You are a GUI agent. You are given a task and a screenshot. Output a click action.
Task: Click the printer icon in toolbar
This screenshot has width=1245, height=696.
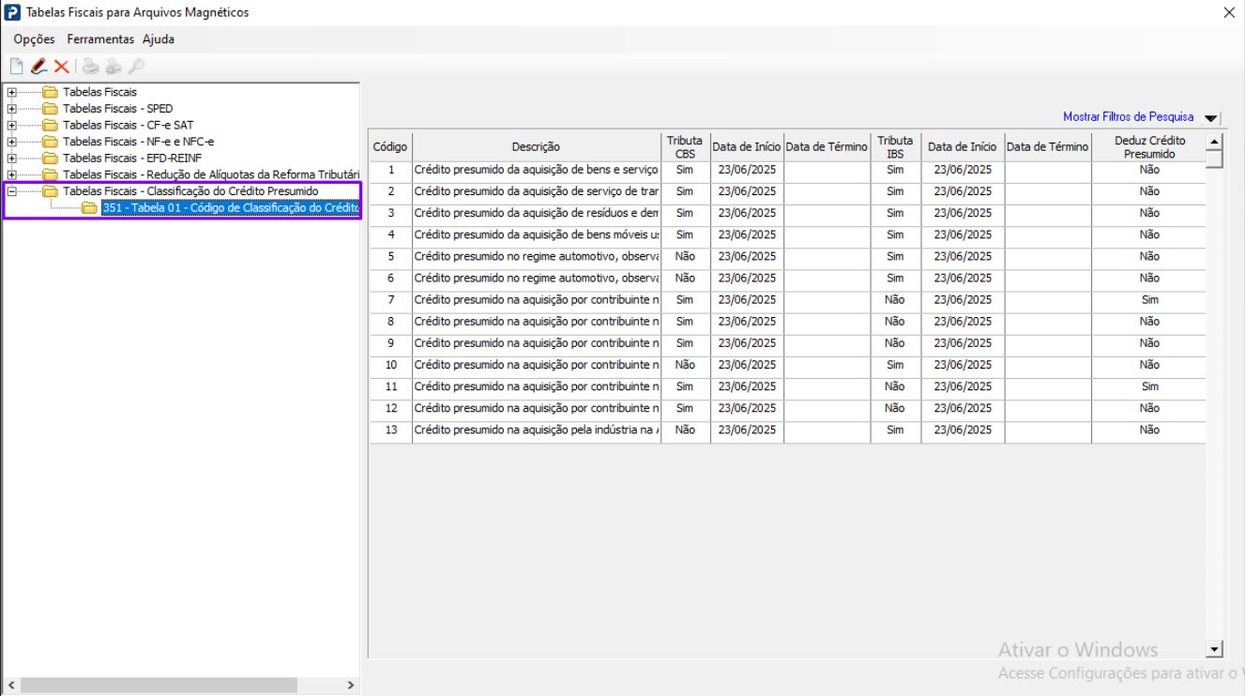(x=90, y=67)
